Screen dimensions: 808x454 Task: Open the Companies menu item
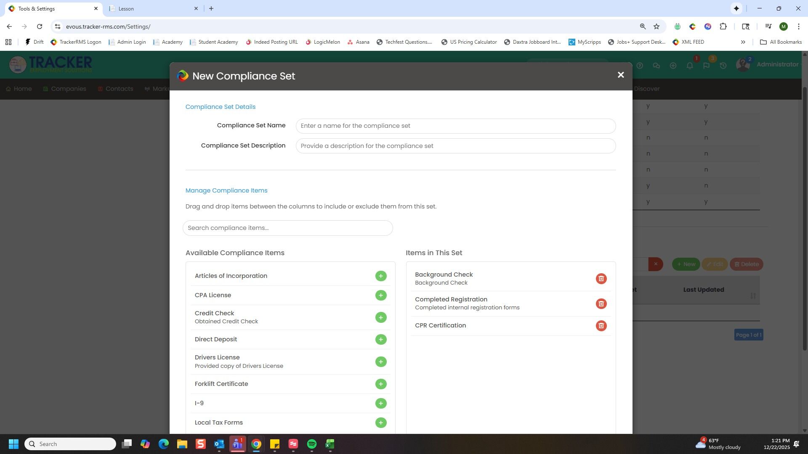click(x=68, y=89)
